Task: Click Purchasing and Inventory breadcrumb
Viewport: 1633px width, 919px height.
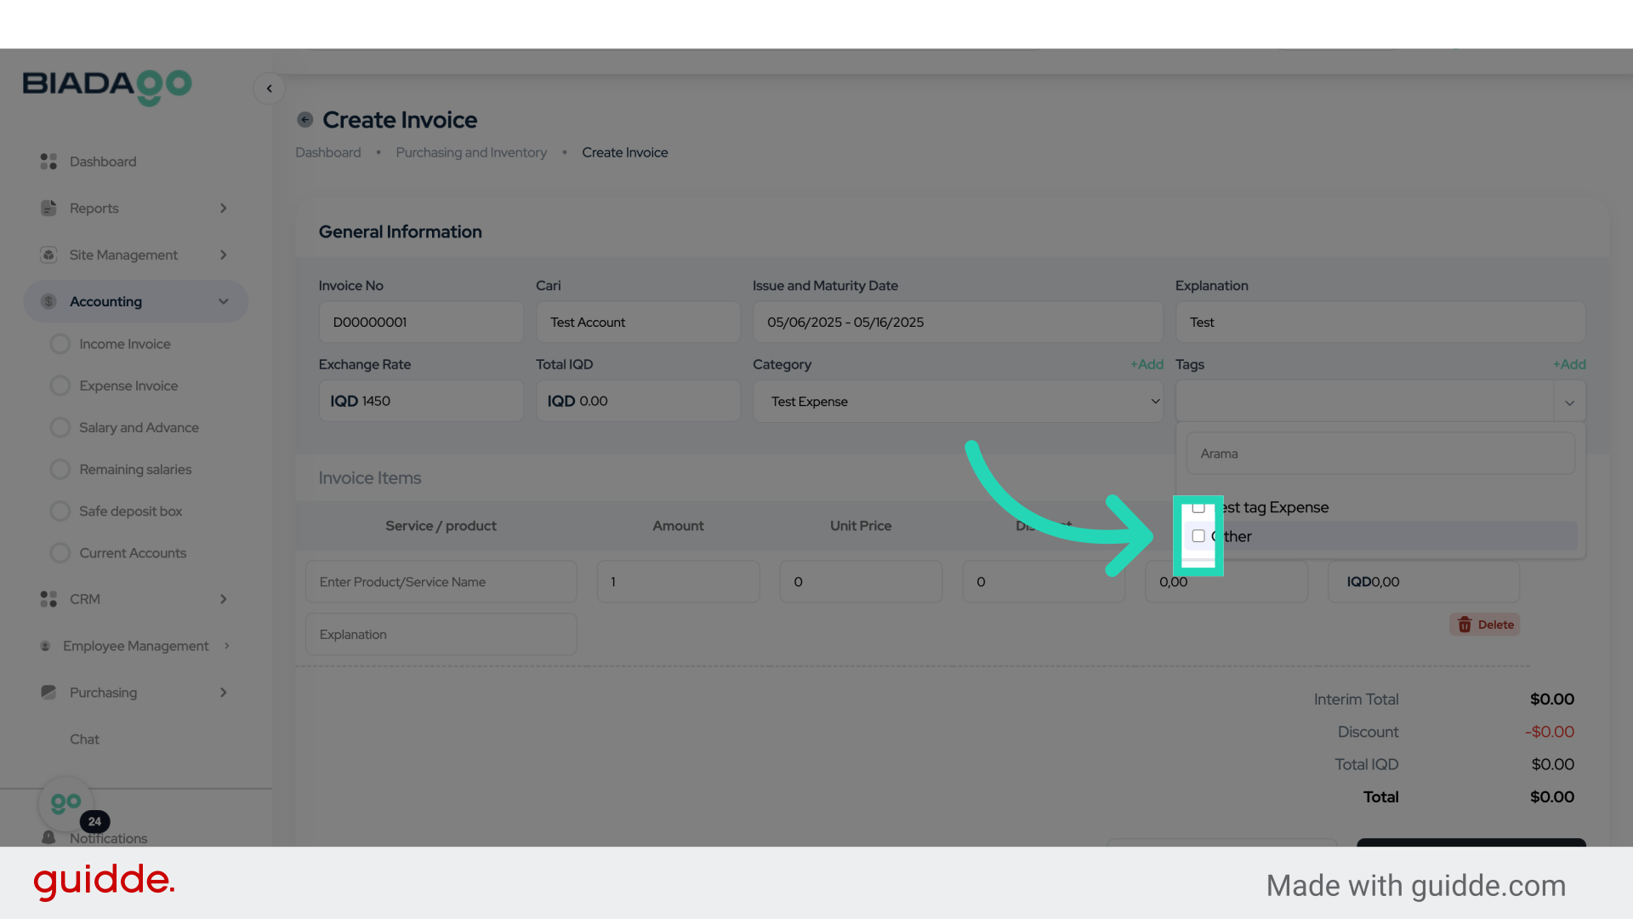Action: pos(471,153)
